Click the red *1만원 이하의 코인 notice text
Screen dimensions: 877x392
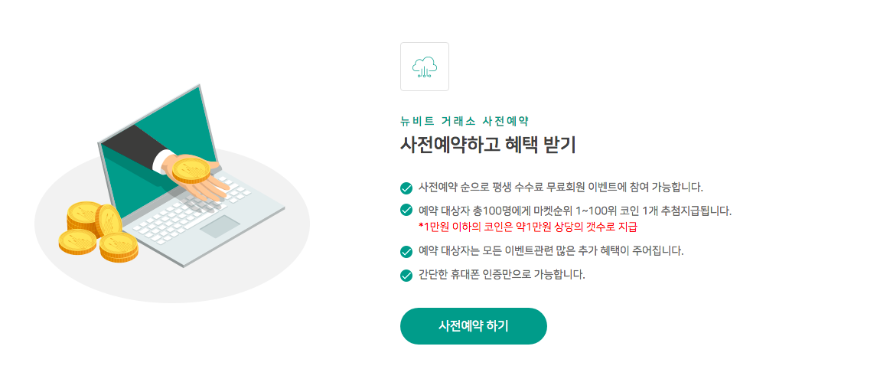tap(528, 227)
